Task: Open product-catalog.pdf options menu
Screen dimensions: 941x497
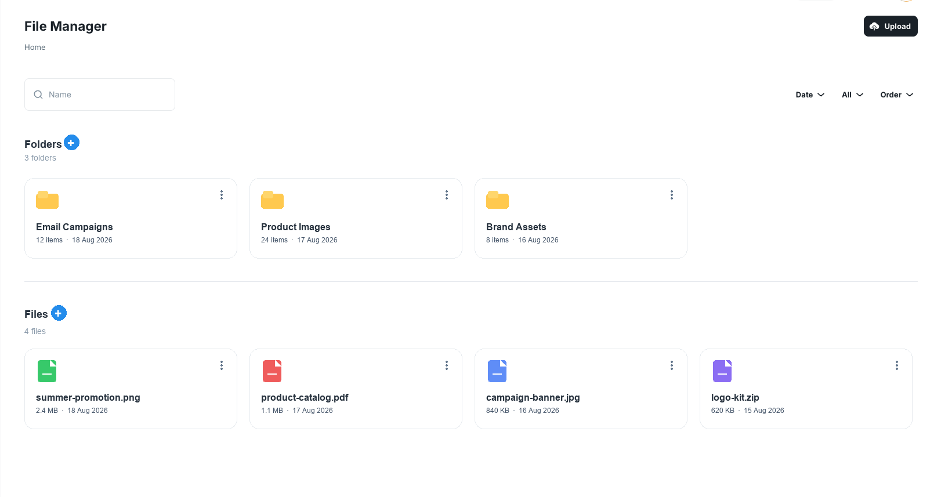Action: click(447, 365)
